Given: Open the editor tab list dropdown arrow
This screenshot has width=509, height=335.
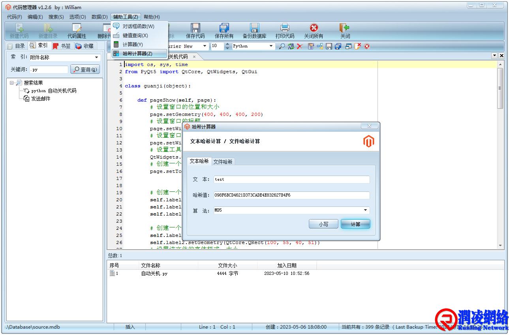Looking at the screenshot, I should [x=494, y=56].
